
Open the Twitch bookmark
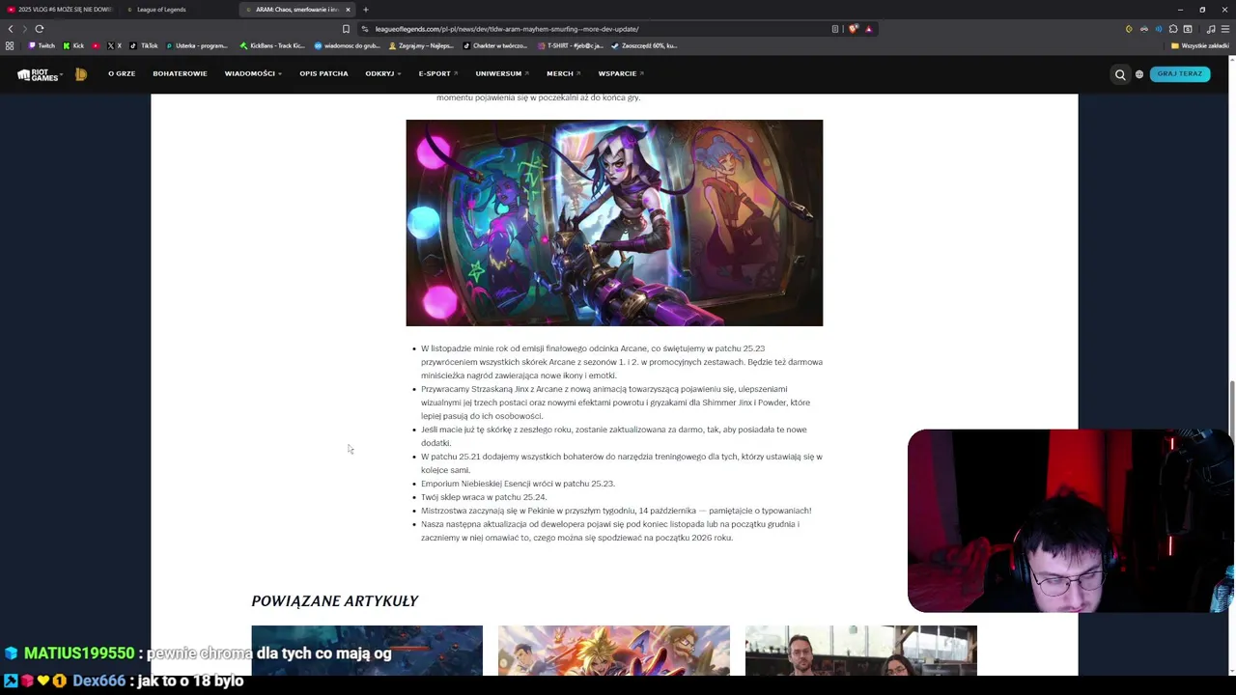click(42, 45)
